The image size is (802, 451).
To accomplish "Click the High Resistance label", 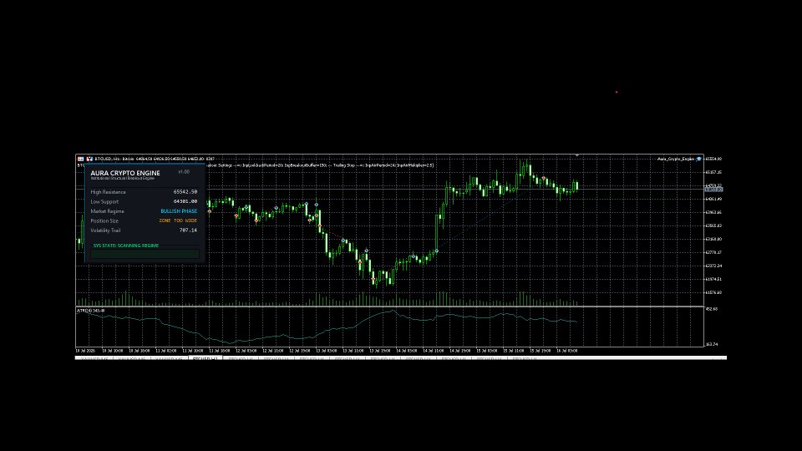I will coord(108,192).
